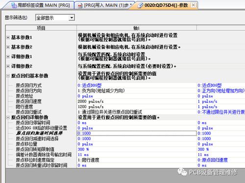Collapse the 原点回归详细参数 node

8,117
